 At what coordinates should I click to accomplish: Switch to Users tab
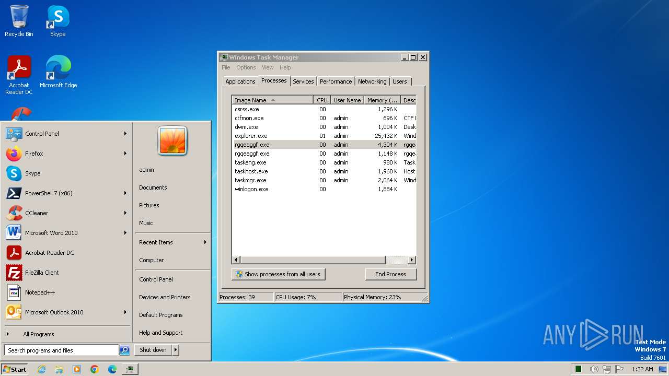[400, 81]
